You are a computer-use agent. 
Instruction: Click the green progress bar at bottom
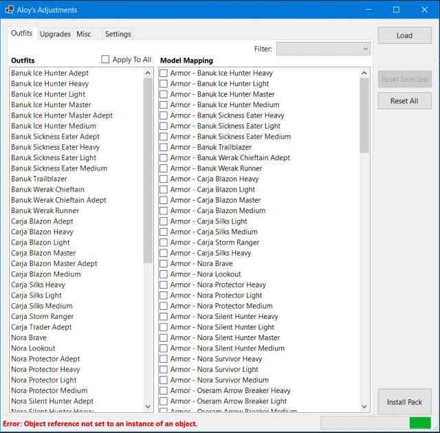click(x=420, y=423)
